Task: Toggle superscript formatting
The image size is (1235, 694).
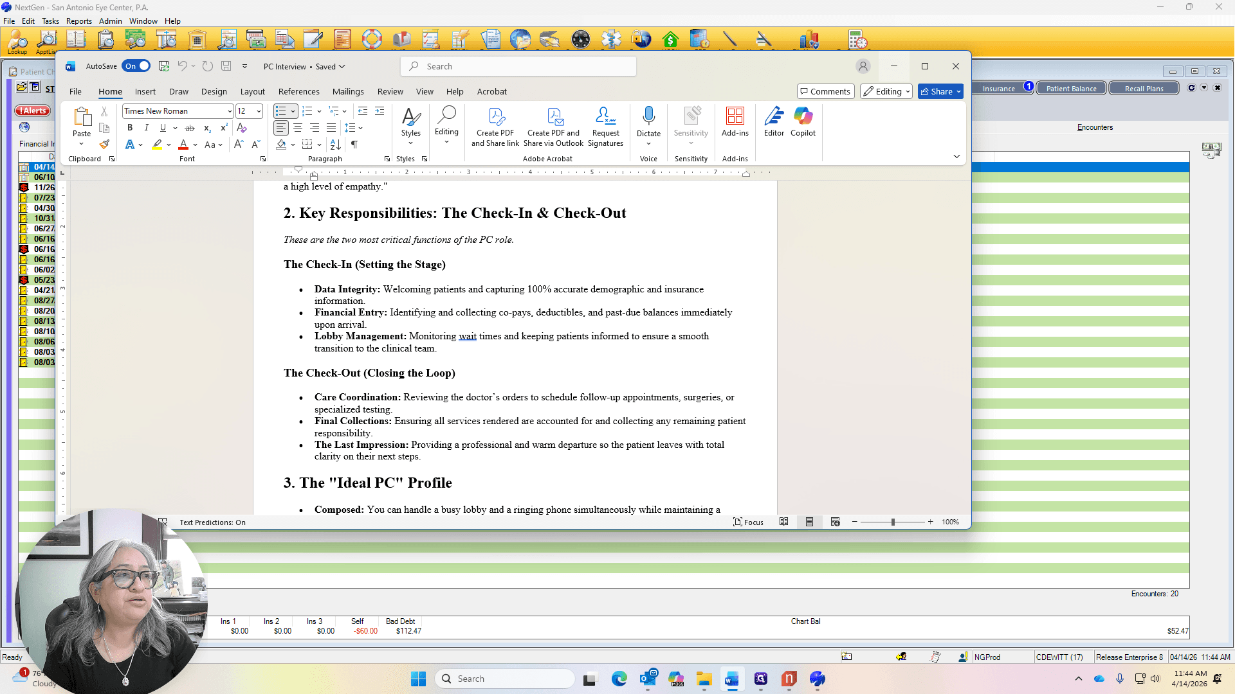Action: coord(224,128)
